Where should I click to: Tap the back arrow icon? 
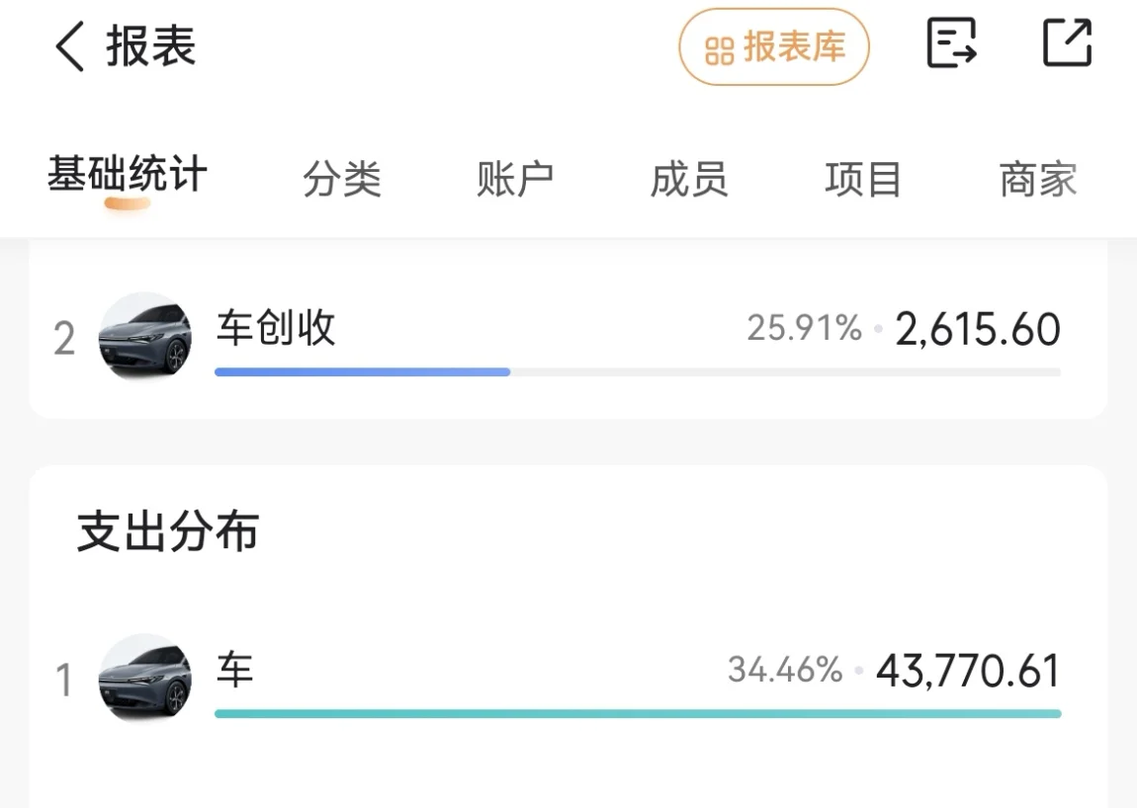tap(69, 47)
